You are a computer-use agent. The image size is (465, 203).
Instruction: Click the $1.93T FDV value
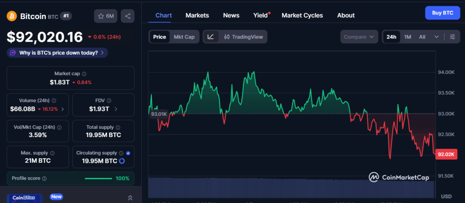point(99,109)
